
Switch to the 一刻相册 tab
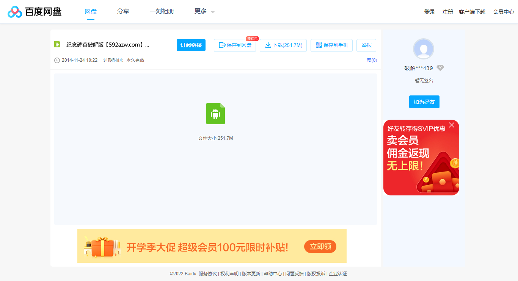click(x=162, y=11)
